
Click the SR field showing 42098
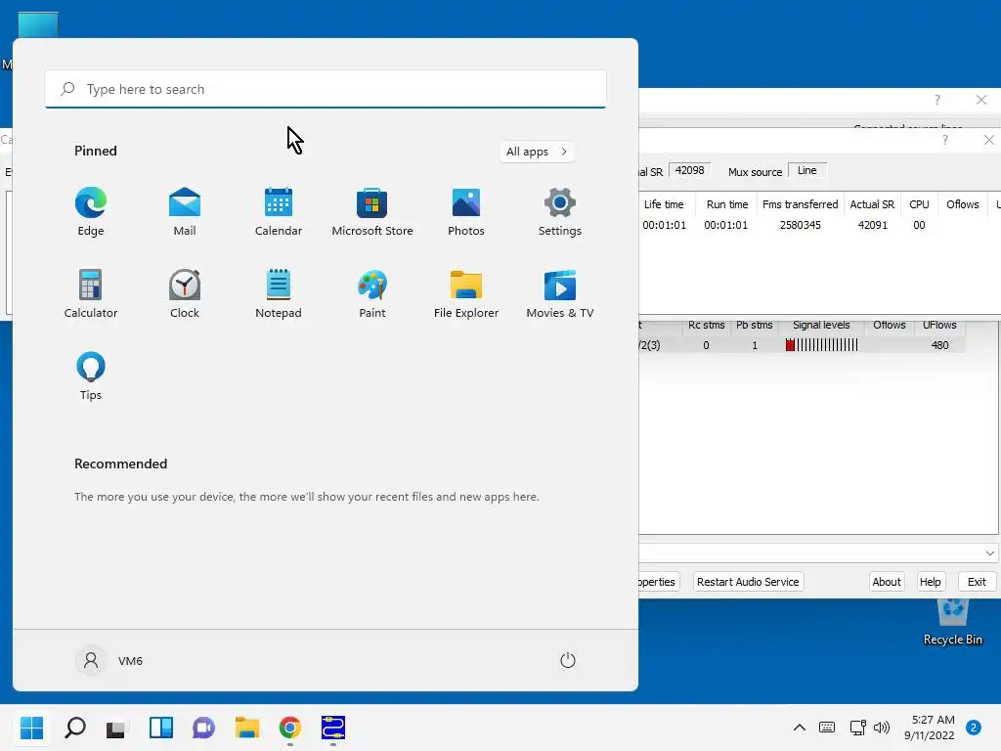point(690,170)
